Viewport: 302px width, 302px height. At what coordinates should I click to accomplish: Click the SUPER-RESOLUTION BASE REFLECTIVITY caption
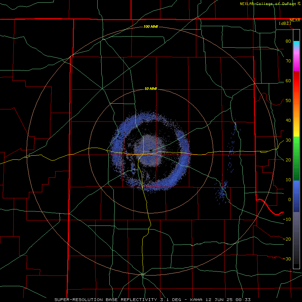tap(106, 300)
